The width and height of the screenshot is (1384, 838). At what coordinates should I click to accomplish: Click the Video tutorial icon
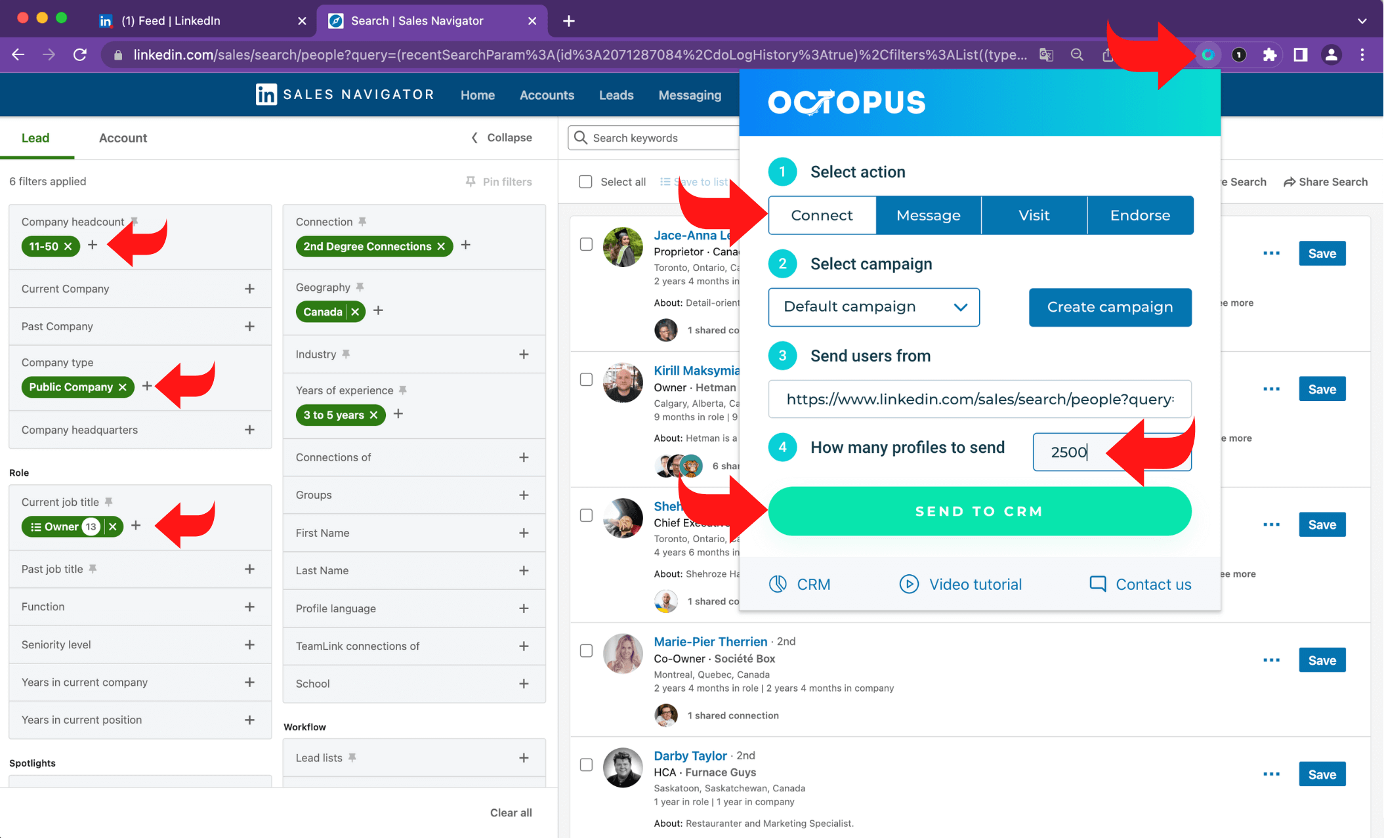tap(906, 583)
